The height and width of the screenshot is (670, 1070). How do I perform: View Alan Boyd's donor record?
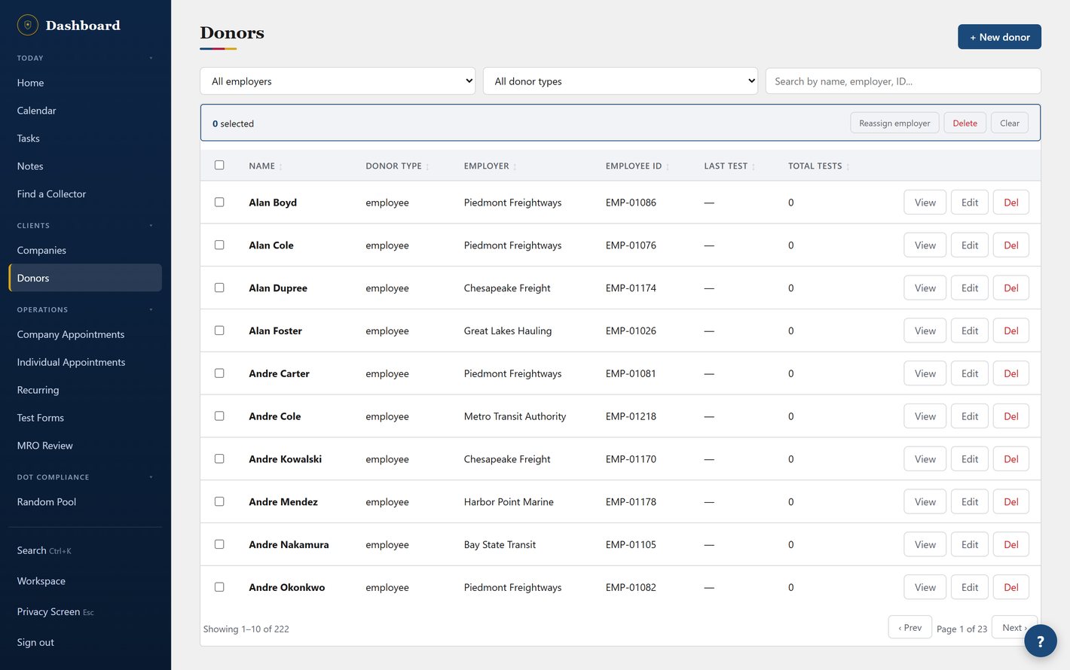(x=925, y=203)
